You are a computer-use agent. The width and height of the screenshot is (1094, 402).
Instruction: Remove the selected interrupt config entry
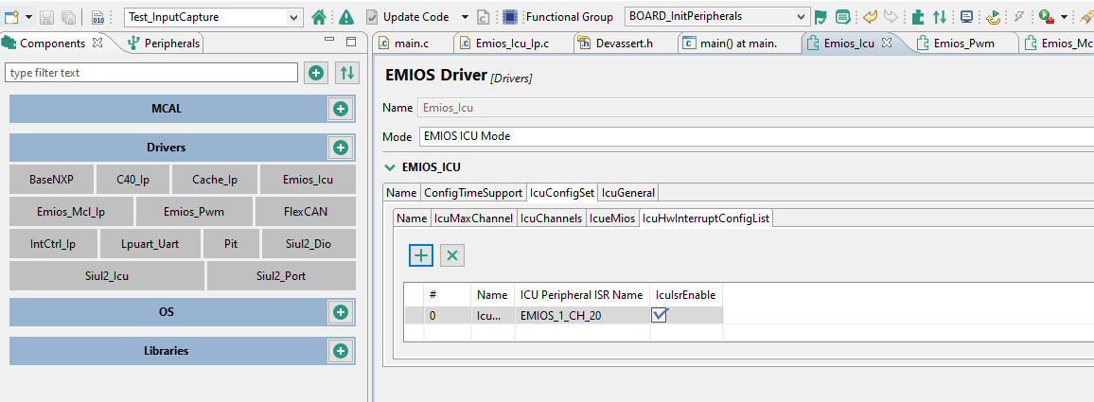tap(452, 255)
